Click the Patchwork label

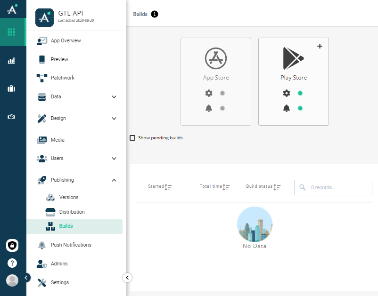click(x=62, y=78)
